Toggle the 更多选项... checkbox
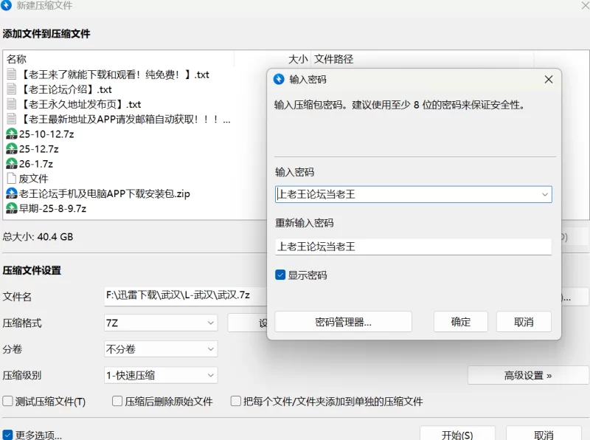The image size is (590, 440). (x=7, y=435)
